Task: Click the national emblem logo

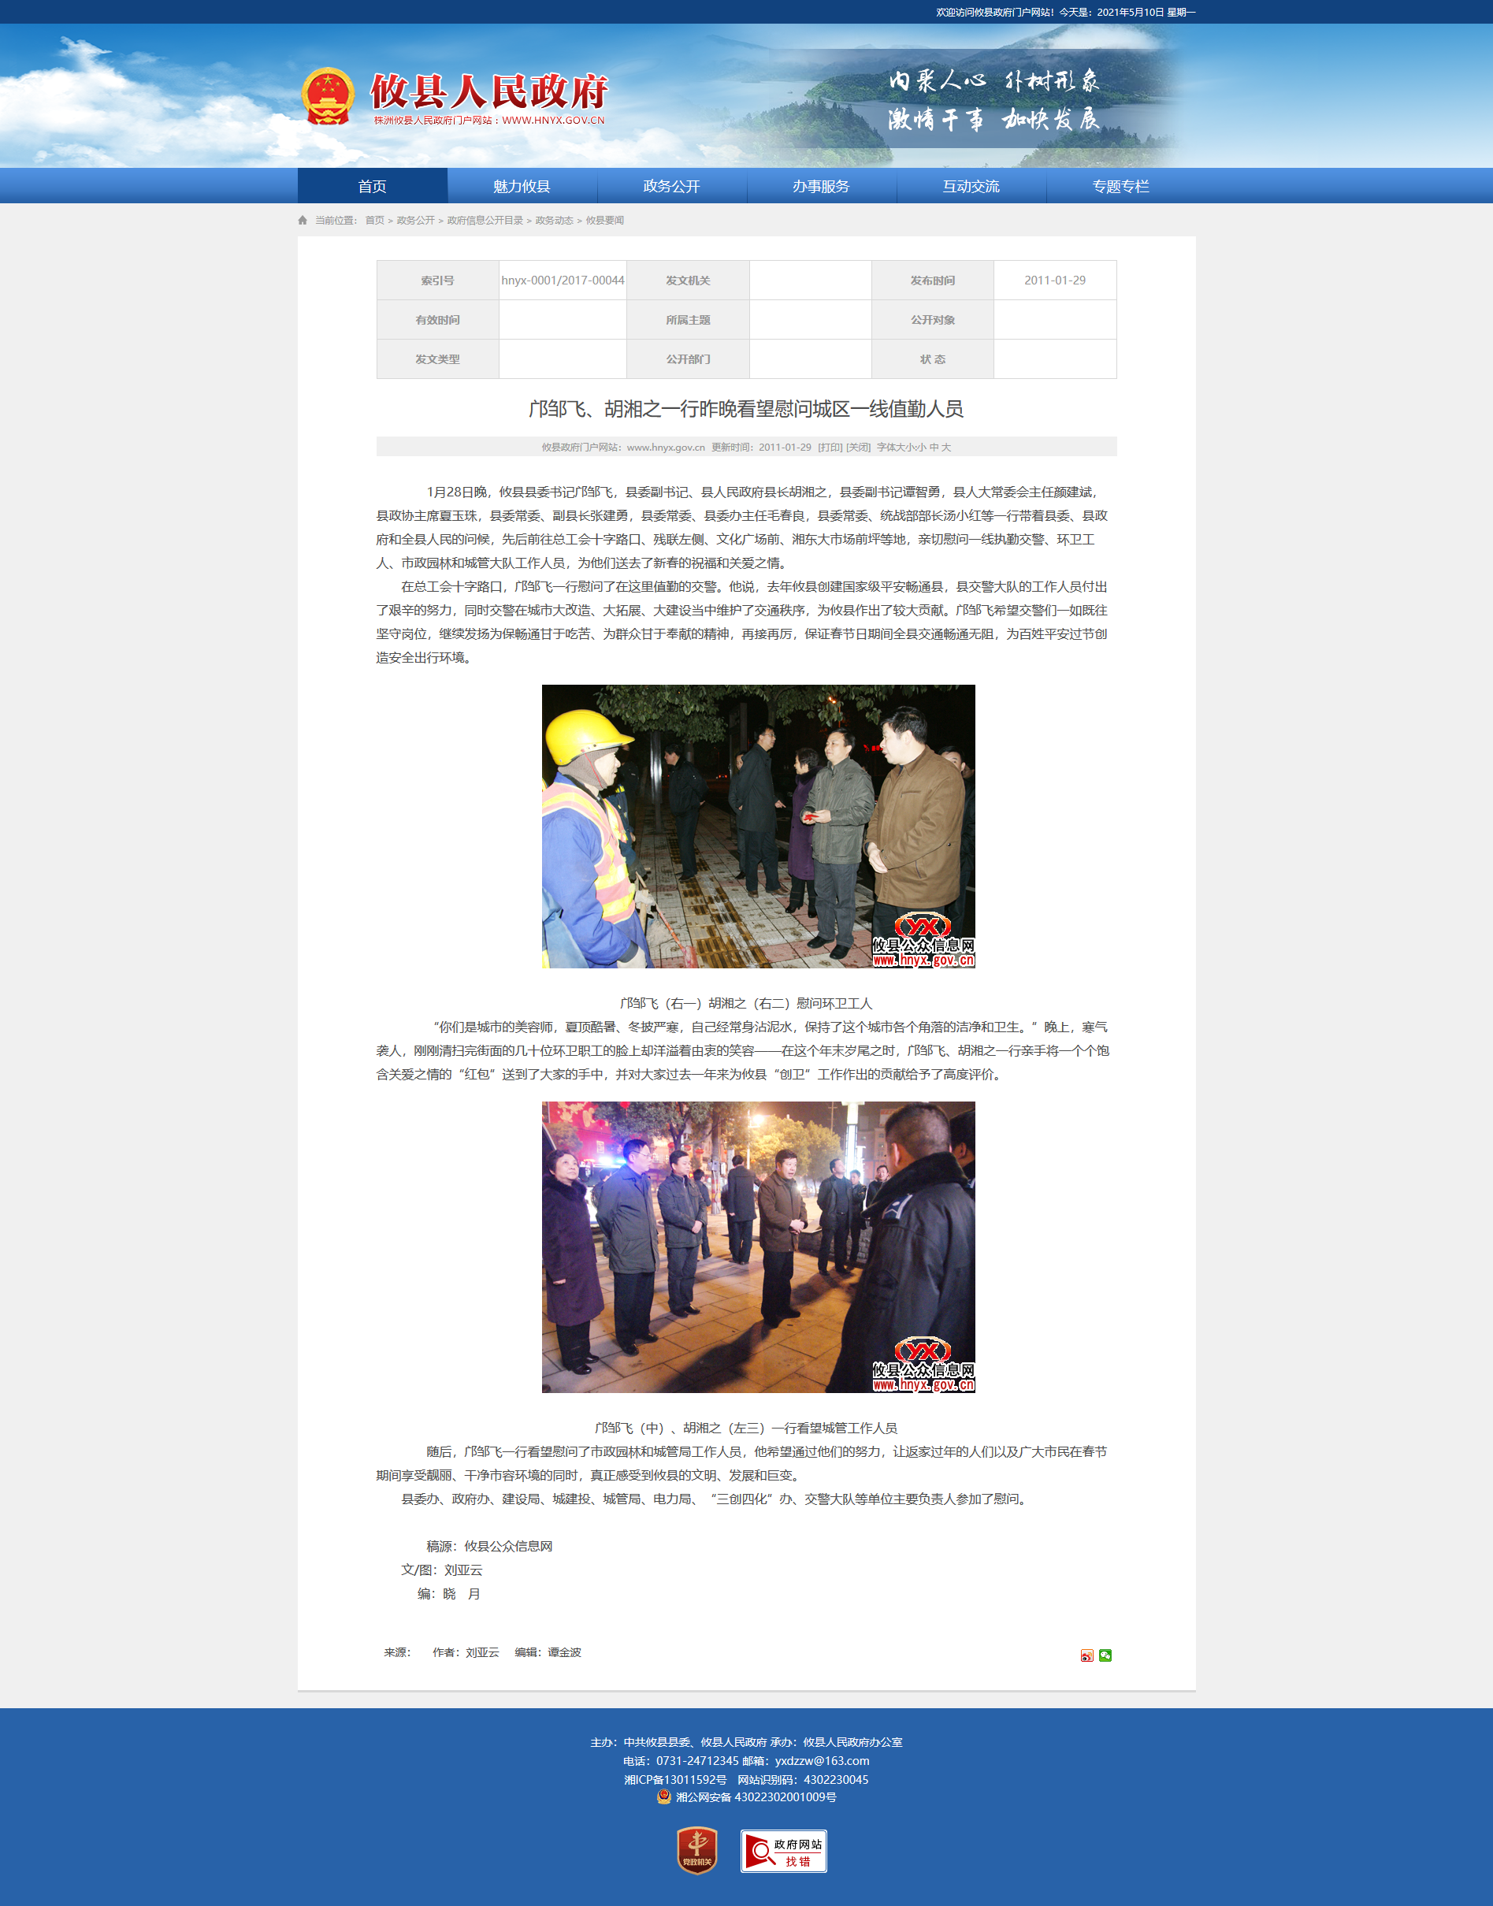Action: (328, 96)
